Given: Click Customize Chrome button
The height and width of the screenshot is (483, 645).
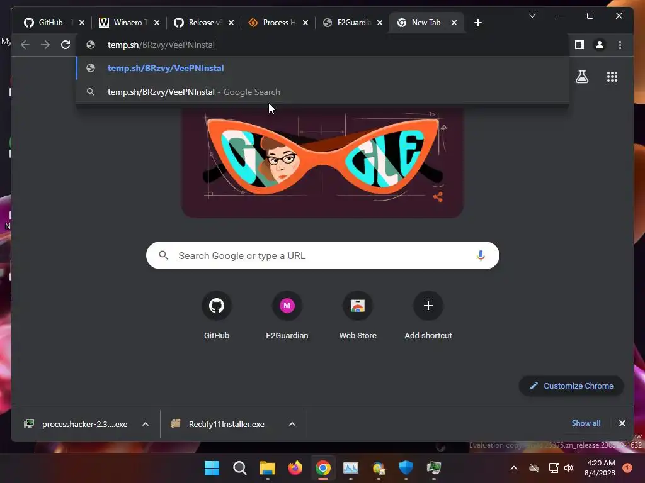Looking at the screenshot, I should pyautogui.click(x=571, y=386).
